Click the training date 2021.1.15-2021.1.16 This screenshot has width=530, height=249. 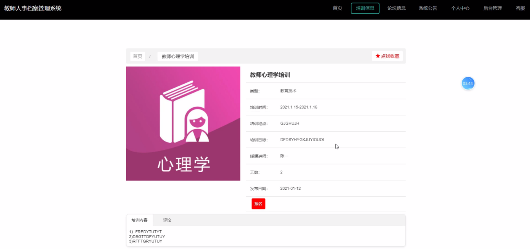[x=298, y=107]
